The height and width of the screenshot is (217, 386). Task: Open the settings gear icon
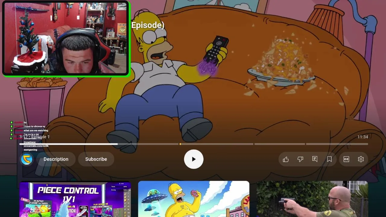tap(361, 159)
